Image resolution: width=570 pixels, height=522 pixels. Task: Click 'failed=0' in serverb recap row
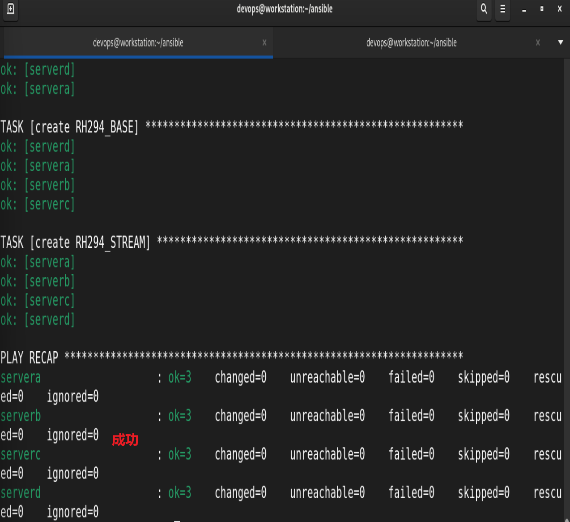[x=412, y=416]
